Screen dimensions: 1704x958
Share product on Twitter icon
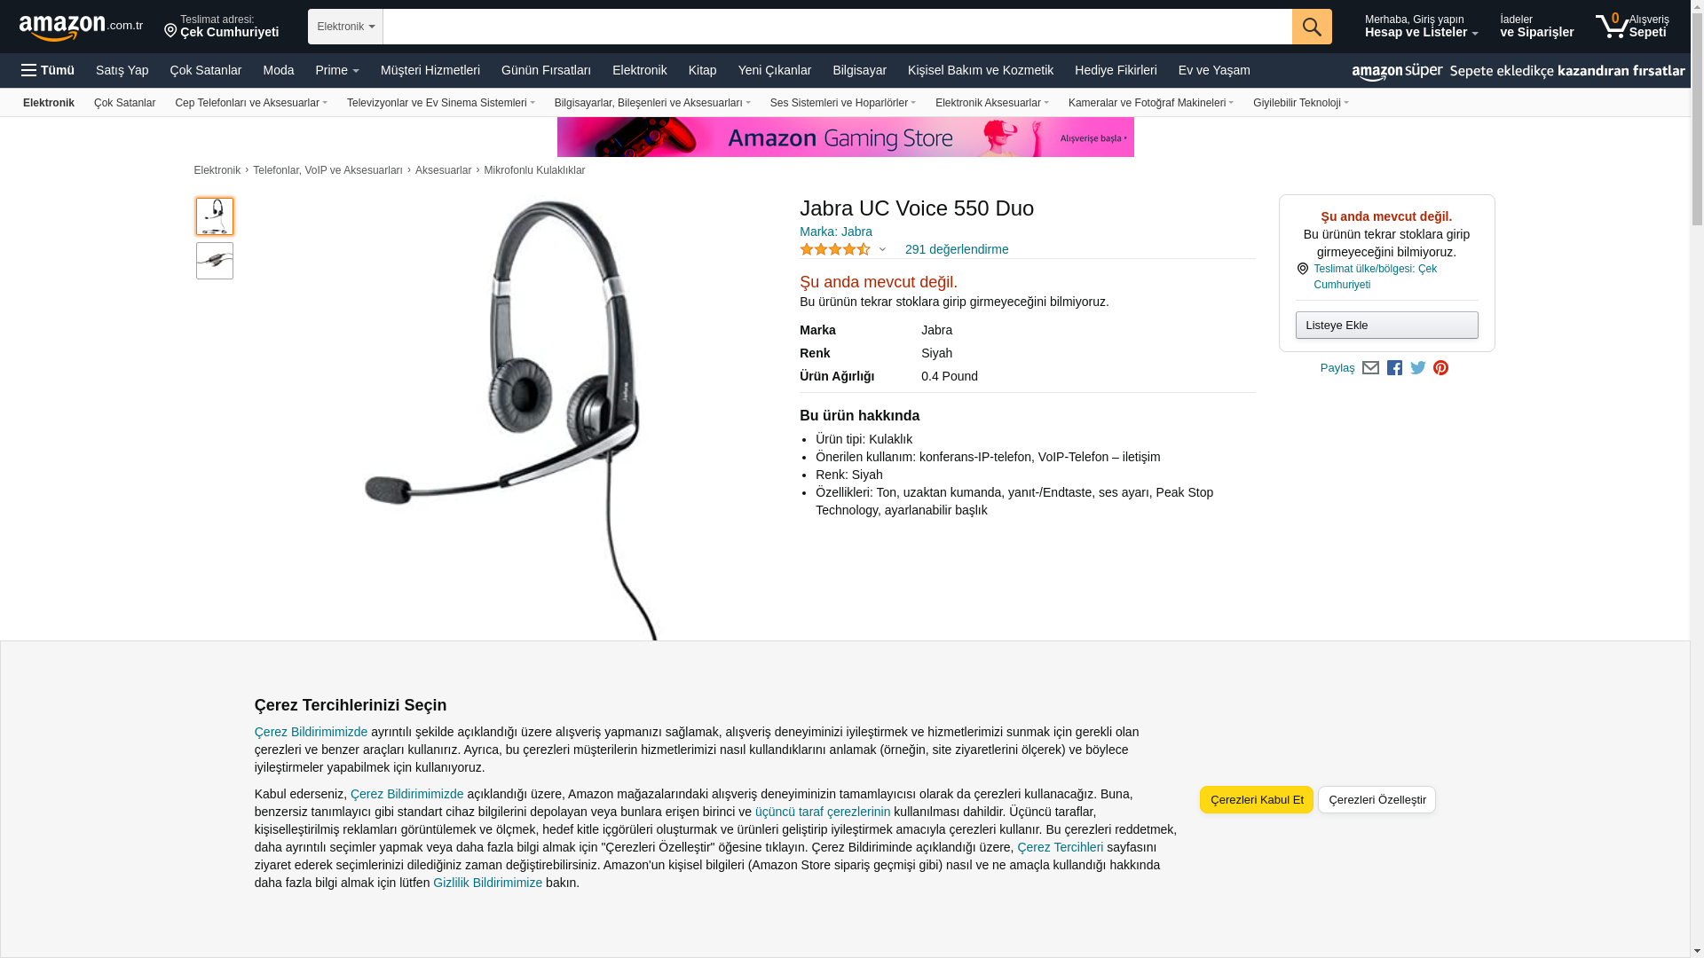point(1418,368)
